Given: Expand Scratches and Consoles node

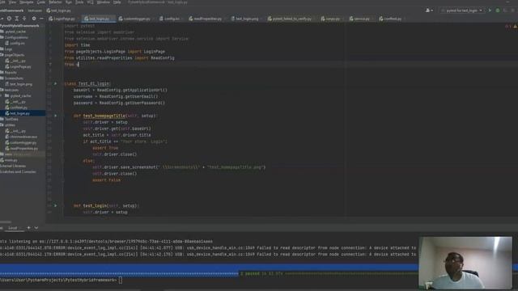Looking at the screenshot, I should tap(18, 172).
